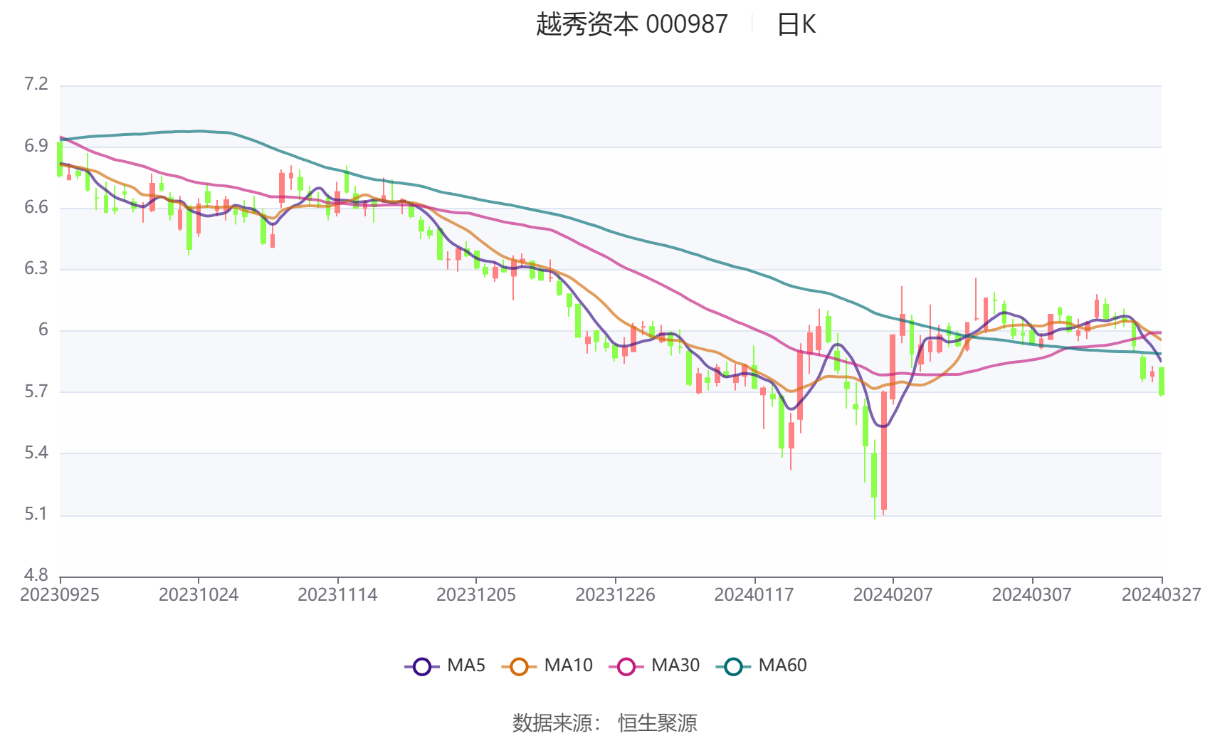Click the lowest candlestick near 5.1

(x=875, y=475)
